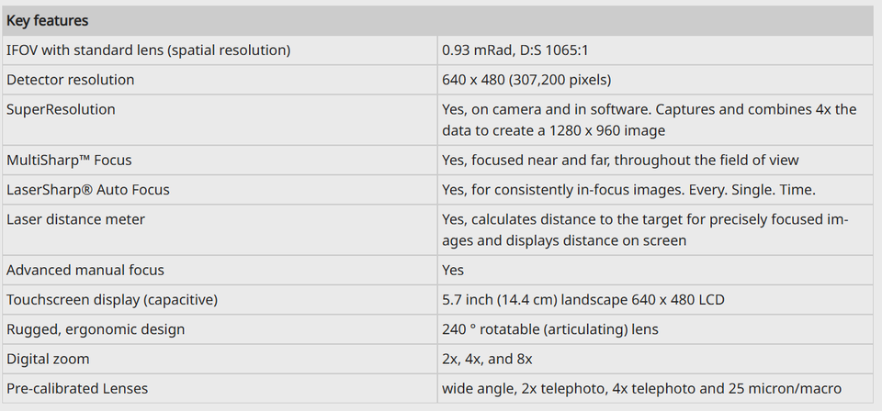The width and height of the screenshot is (882, 411).
Task: Select the Pre-calibrated Lenses row label
Action: tap(77, 389)
